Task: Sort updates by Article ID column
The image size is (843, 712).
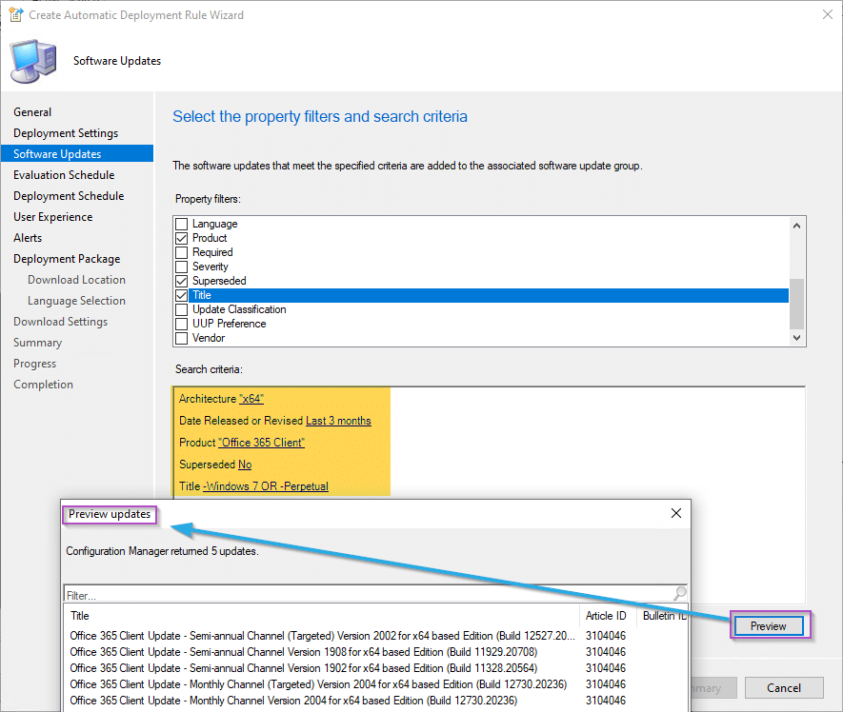Action: point(606,616)
